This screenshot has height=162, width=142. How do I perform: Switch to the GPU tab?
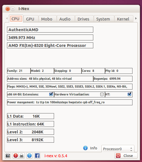(30, 19)
